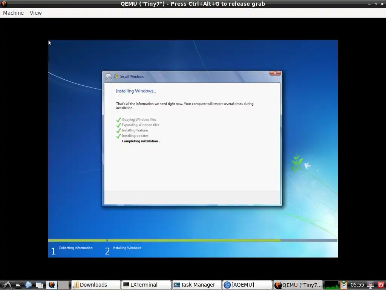The height and width of the screenshot is (290, 386).
Task: Switch to the [AQEMU] taskbar window
Action: 247,285
